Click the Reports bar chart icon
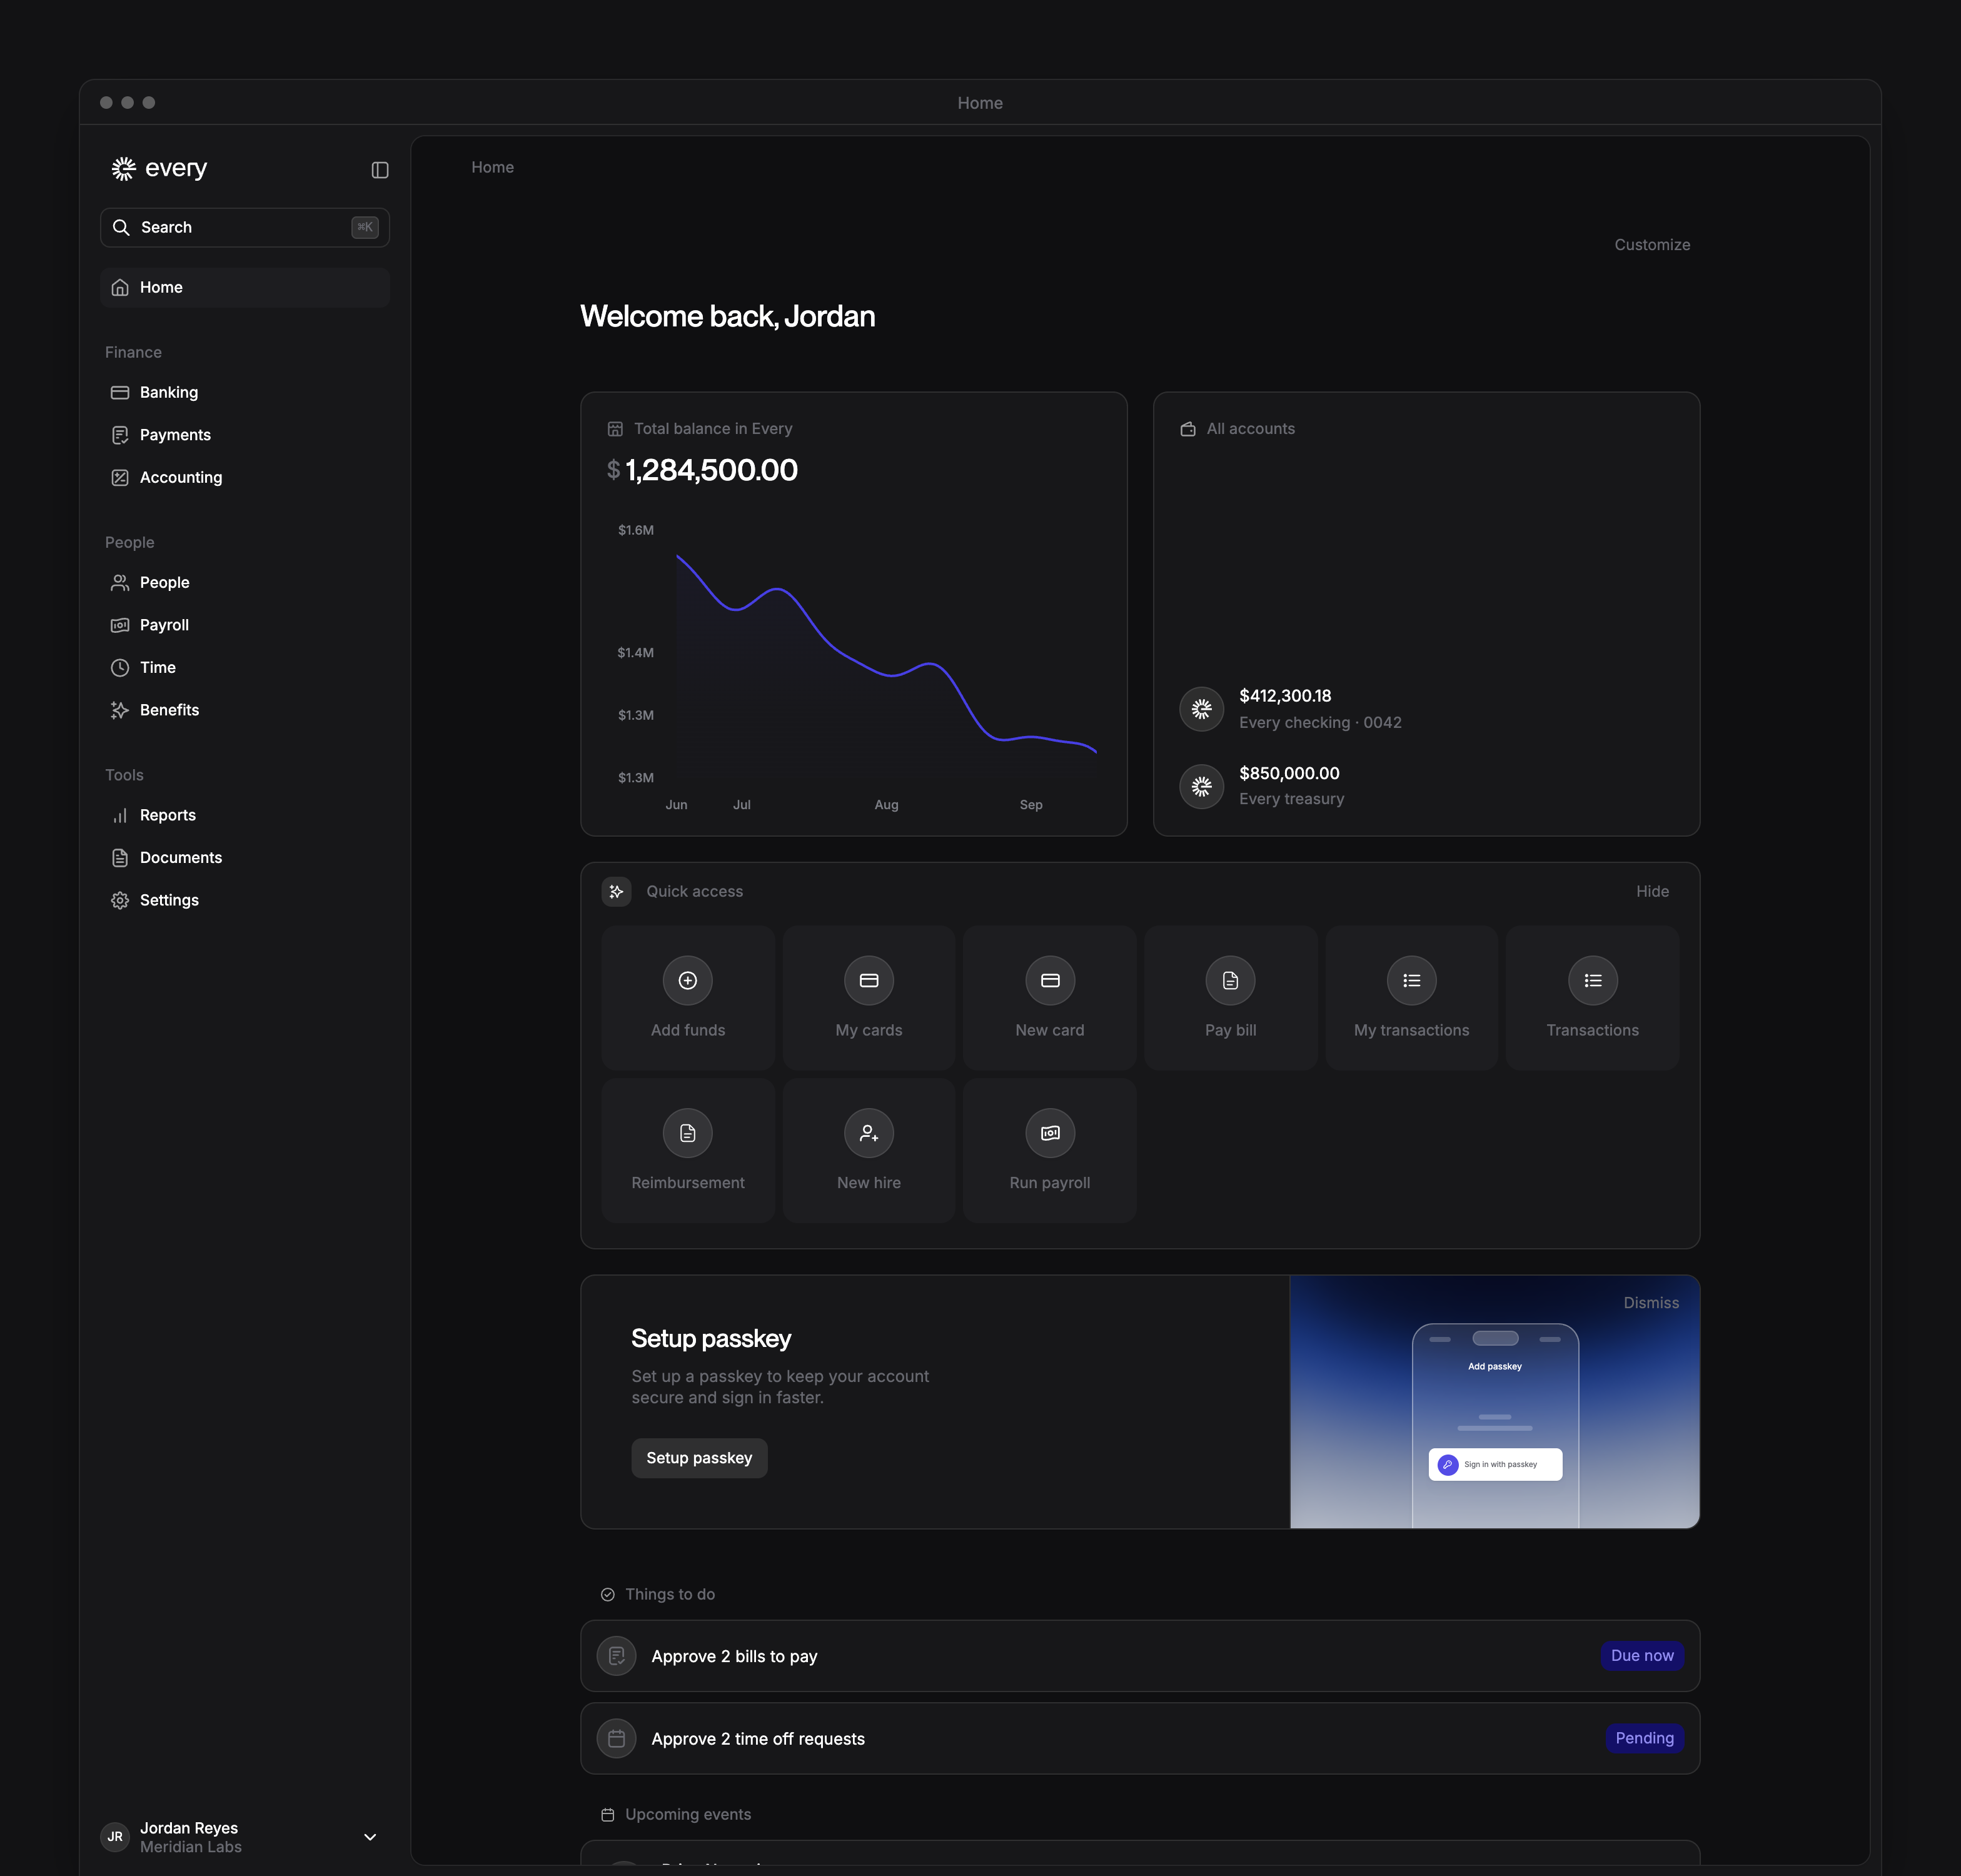 [120, 815]
